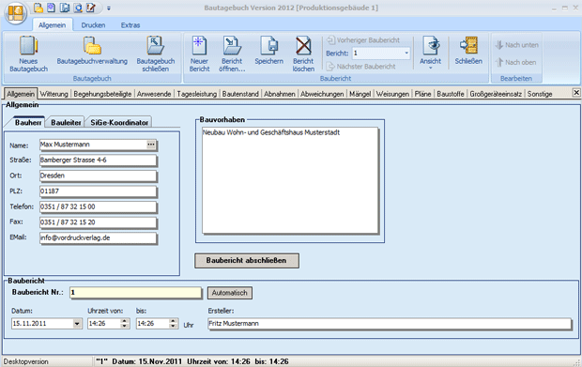Click the Ersteller field

(390, 324)
